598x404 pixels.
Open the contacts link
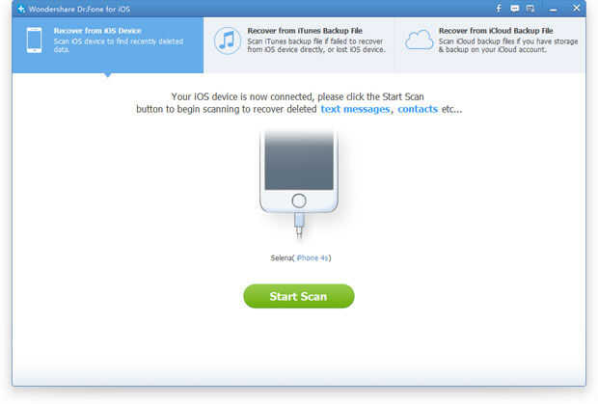(x=418, y=109)
